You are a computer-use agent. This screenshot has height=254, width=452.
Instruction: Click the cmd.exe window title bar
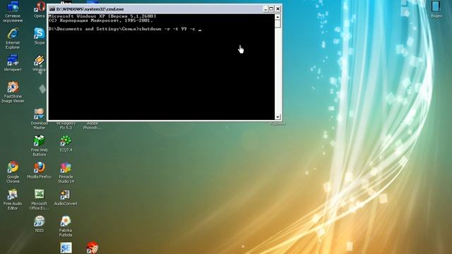pyautogui.click(x=165, y=9)
